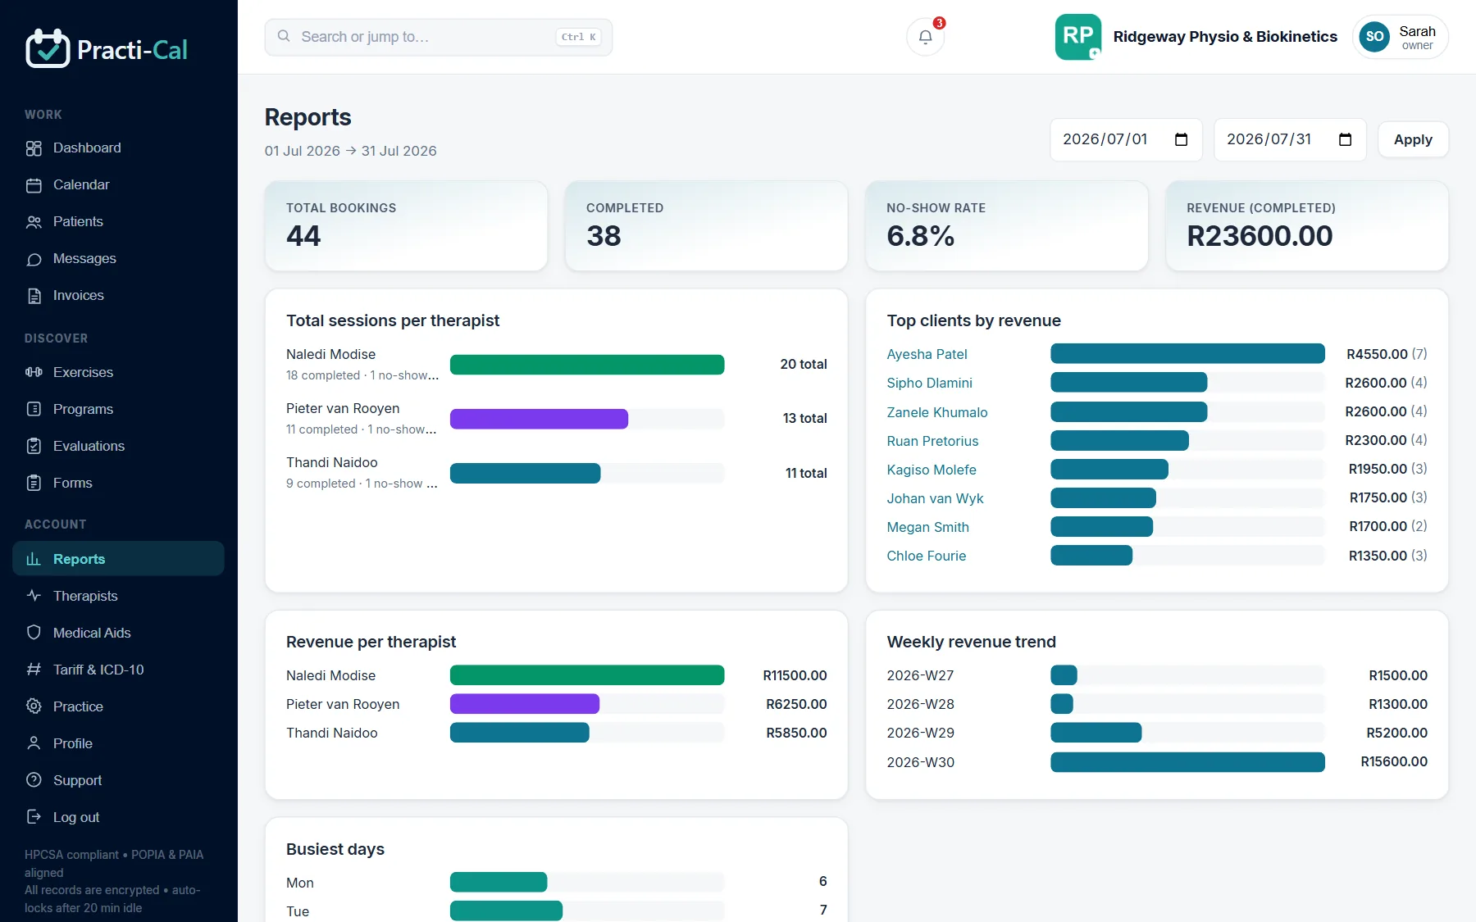The image size is (1476, 922).
Task: Open Megan Smith client link
Action: 927,527
